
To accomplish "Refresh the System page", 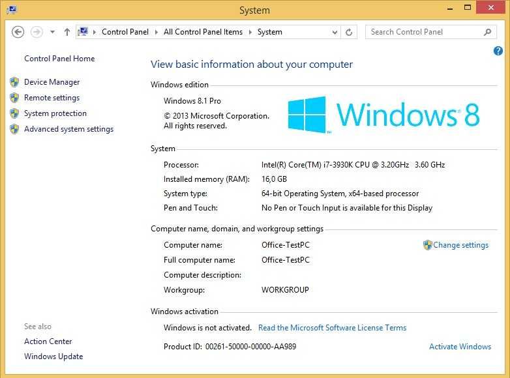I will [x=349, y=32].
